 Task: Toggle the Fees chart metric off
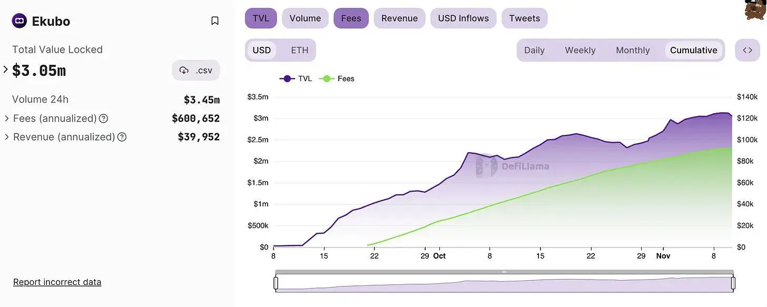[x=351, y=18]
